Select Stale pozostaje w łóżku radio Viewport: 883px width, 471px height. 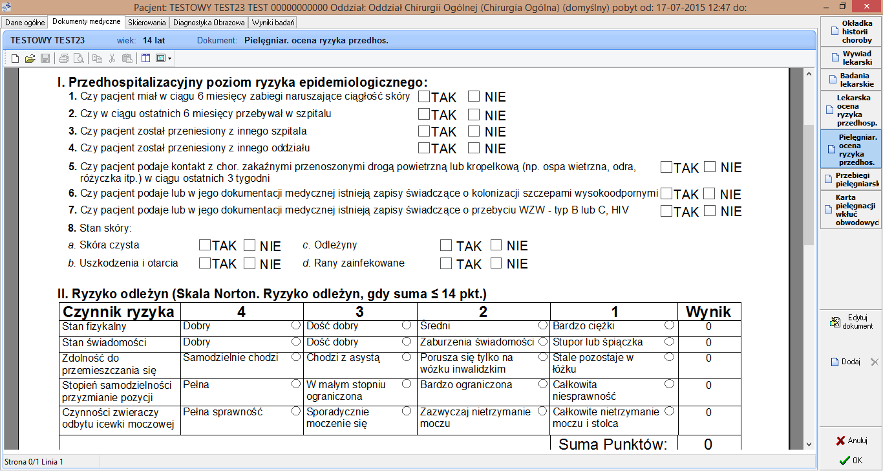[x=670, y=356]
